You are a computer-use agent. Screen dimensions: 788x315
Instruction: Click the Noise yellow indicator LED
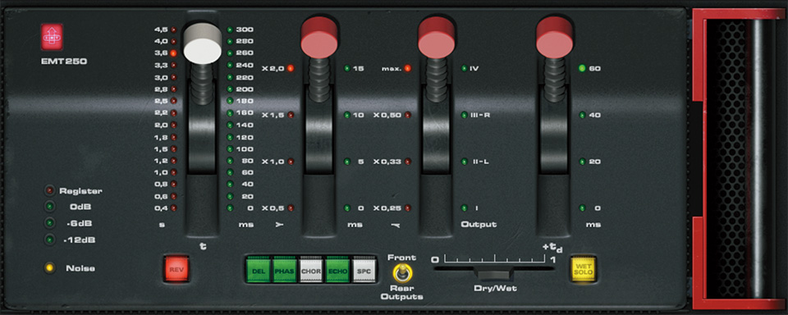50,268
